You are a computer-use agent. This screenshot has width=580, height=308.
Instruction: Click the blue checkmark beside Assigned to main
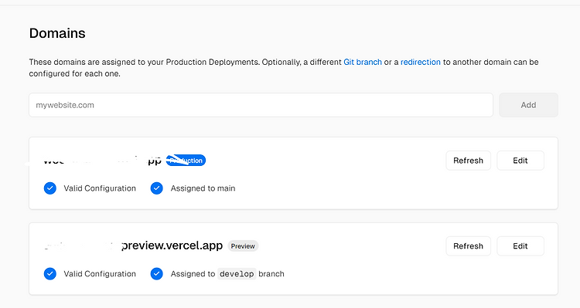156,188
